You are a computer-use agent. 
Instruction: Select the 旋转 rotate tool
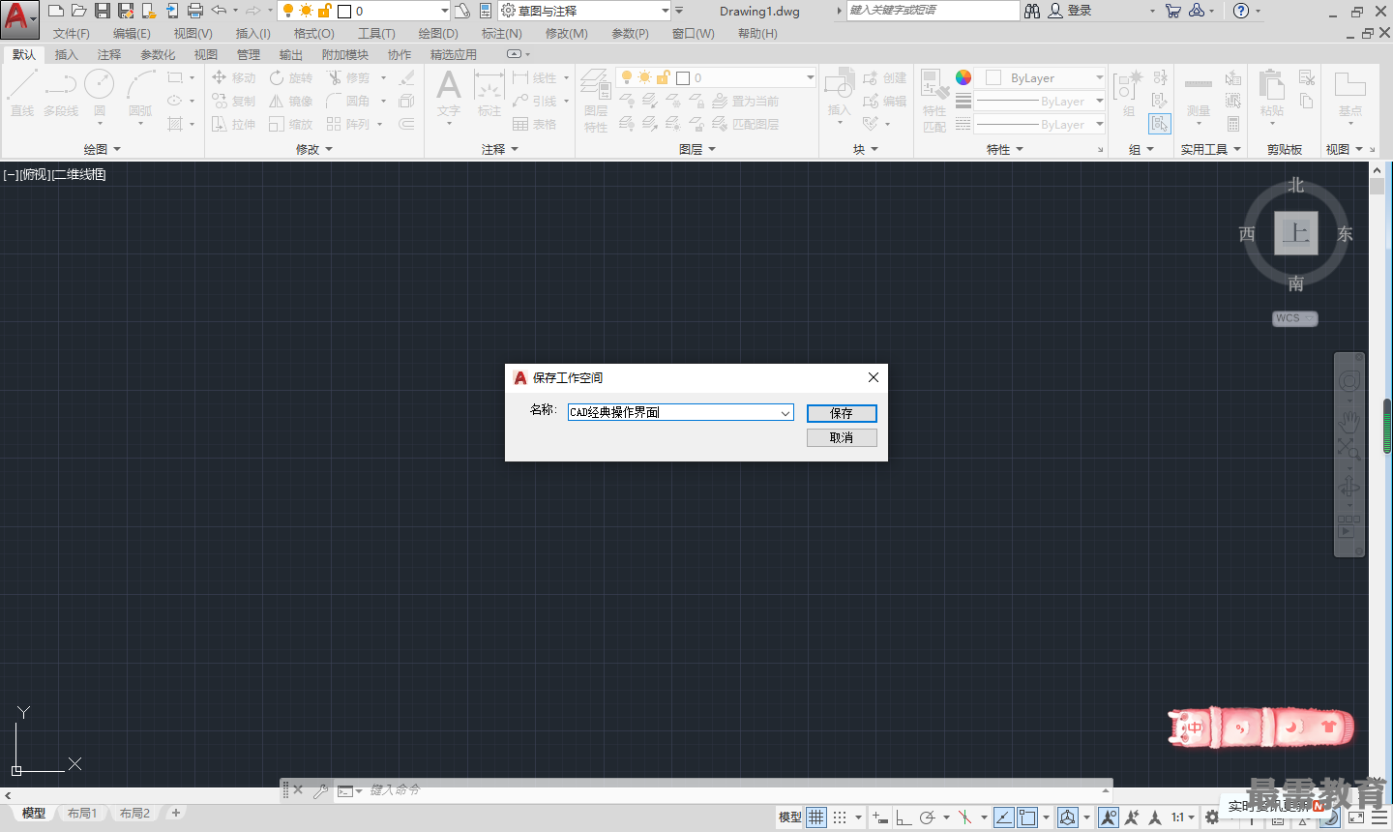(x=291, y=77)
